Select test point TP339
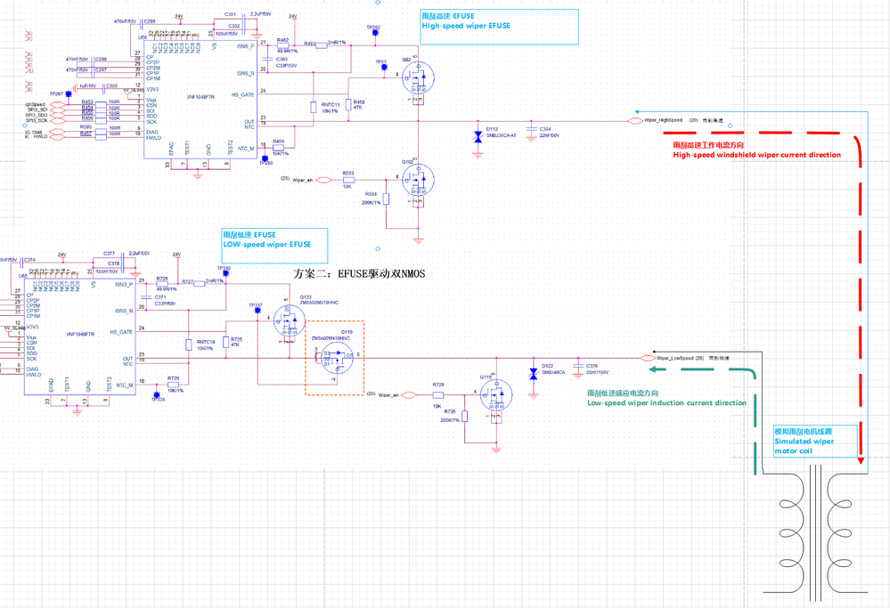This screenshot has width=890, height=608. tap(157, 394)
